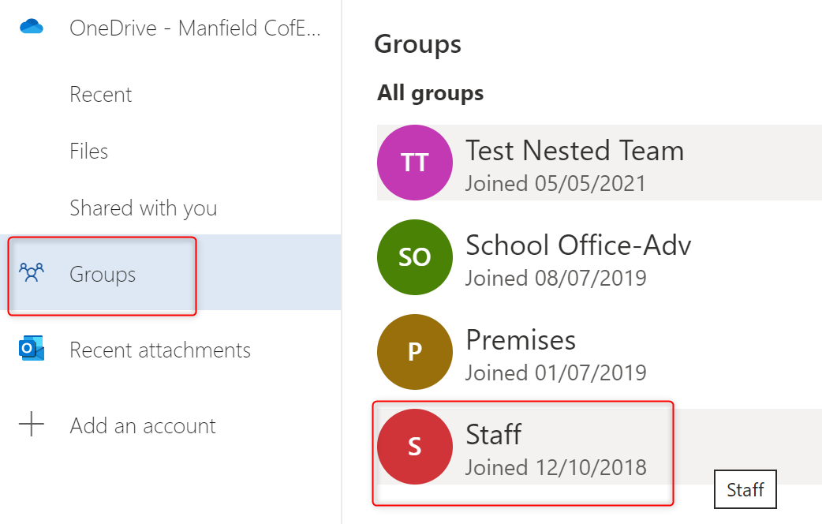Open the Recent section
Image resolution: width=822 pixels, height=524 pixels.
(x=101, y=95)
